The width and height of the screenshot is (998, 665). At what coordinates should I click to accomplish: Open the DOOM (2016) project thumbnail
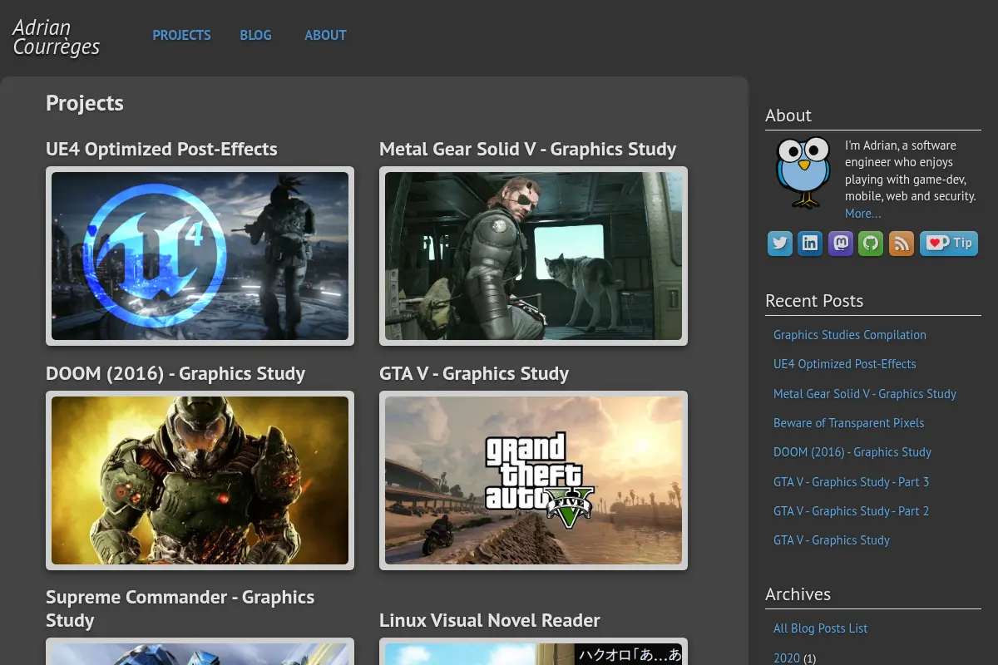200,480
